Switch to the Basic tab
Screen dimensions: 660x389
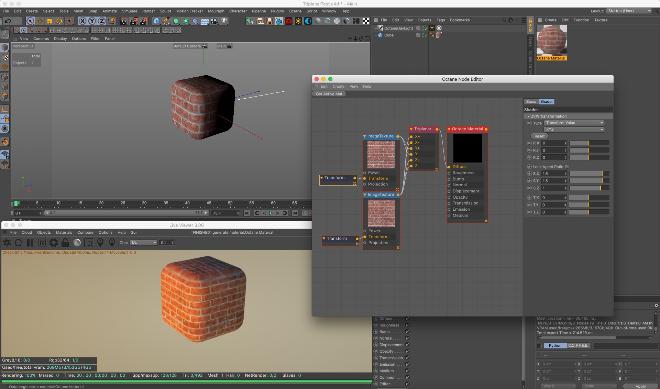[x=531, y=102]
